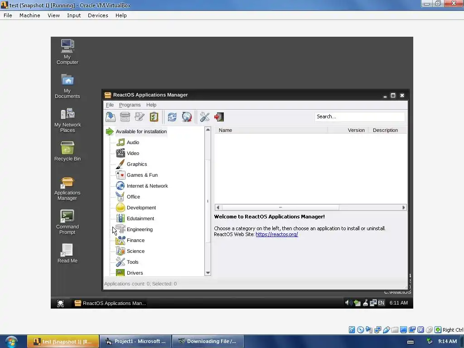Open the File menu in Applications Manager
The image size is (464, 348).
pyautogui.click(x=110, y=105)
